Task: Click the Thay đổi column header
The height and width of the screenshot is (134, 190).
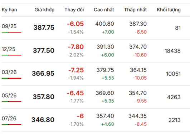Action: [x=74, y=10]
